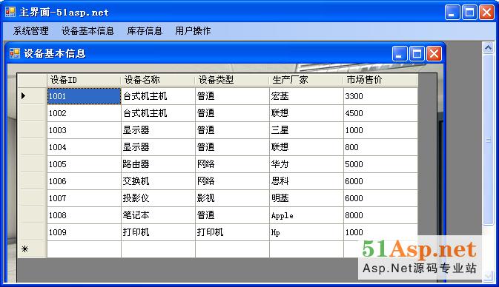The width and height of the screenshot is (499, 287).
Task: Click the 800 price cell
Action: [380, 147]
